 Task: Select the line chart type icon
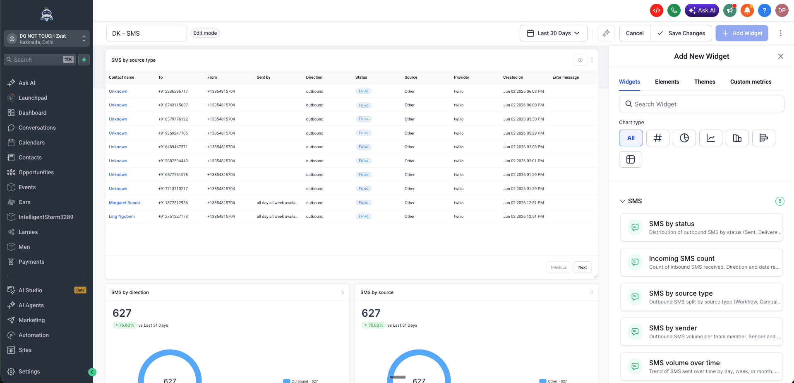pos(710,138)
